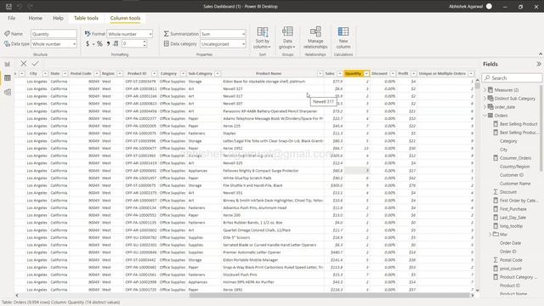Open File menu

coord(11,18)
